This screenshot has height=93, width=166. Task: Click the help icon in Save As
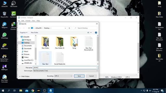coord(96,33)
